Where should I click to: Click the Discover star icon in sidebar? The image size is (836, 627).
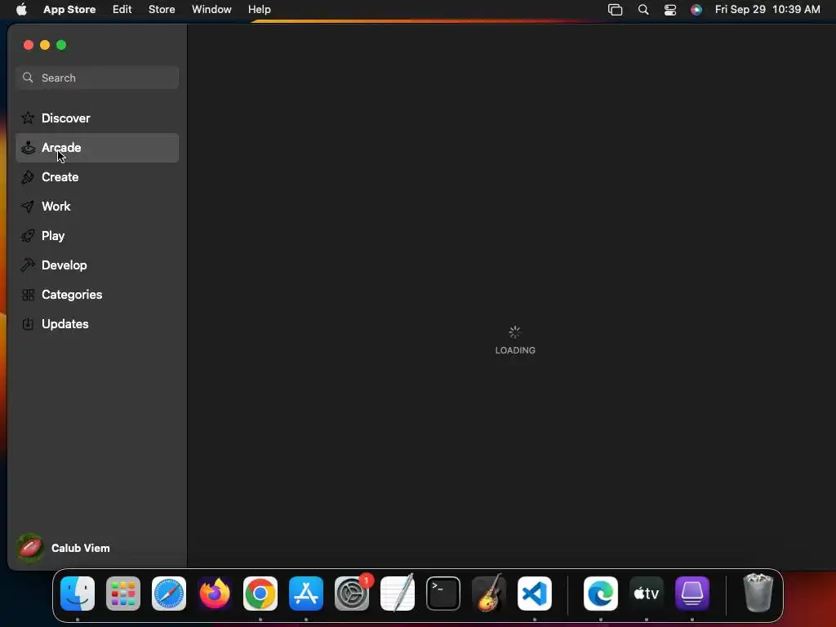pyautogui.click(x=28, y=118)
